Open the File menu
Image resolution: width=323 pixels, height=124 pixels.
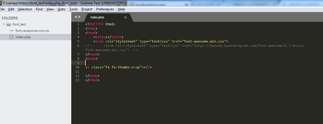(x=2, y=9)
